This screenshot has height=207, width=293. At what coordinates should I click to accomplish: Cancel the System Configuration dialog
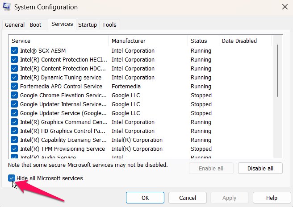point(187,198)
